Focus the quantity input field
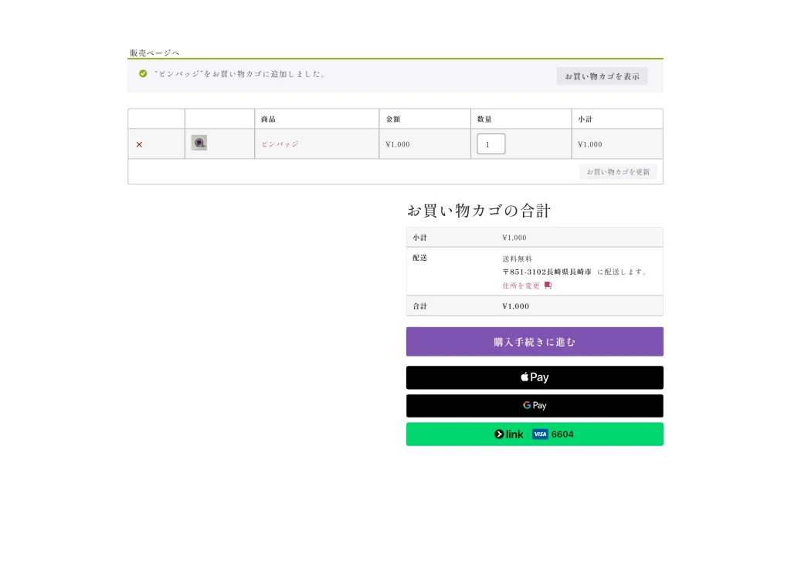 pyautogui.click(x=491, y=144)
